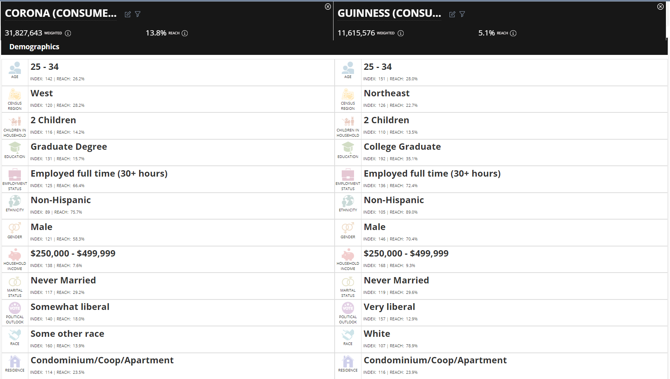Viewport: 670px width, 379px height.
Task: Show info for Guinness 5.1% reach
Action: (513, 33)
